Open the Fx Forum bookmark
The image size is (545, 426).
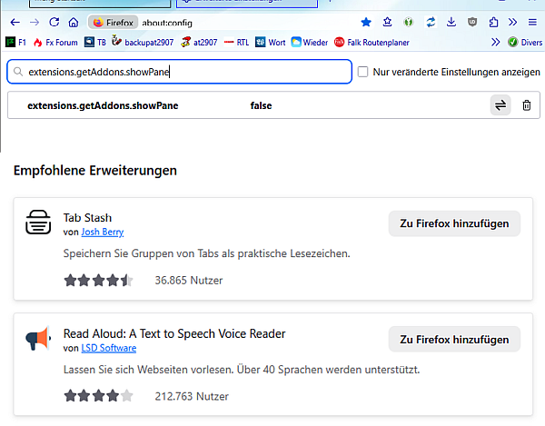coord(54,42)
